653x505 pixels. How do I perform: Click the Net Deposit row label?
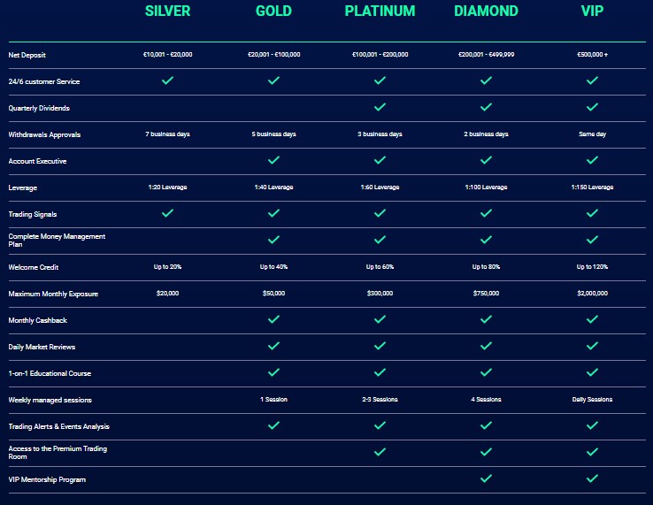click(x=27, y=55)
